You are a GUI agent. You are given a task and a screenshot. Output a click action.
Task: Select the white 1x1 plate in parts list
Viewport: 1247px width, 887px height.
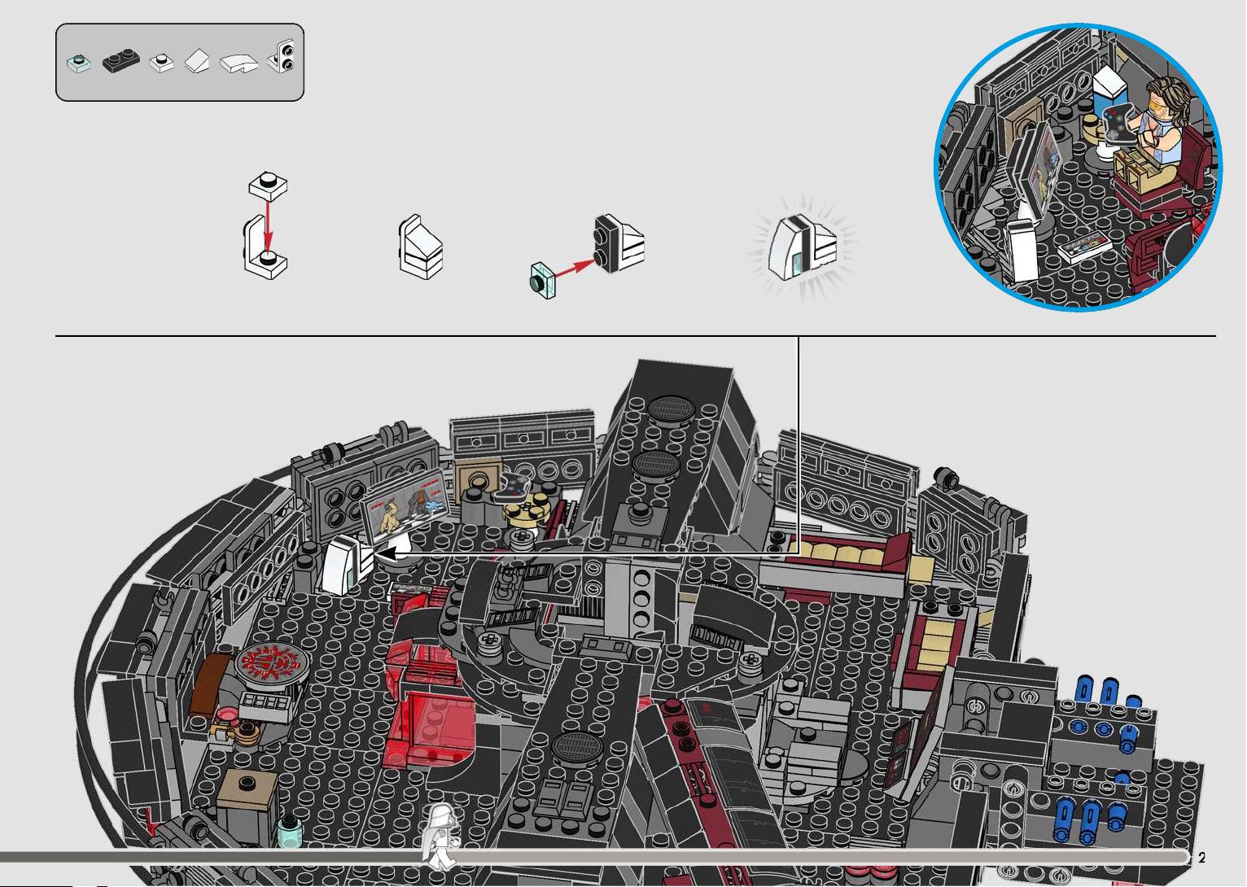163,63
